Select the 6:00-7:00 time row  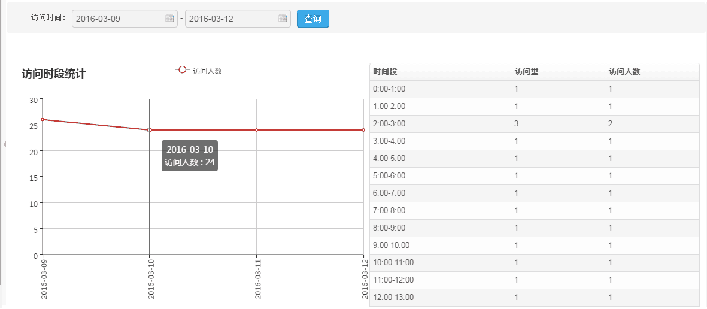pos(535,193)
